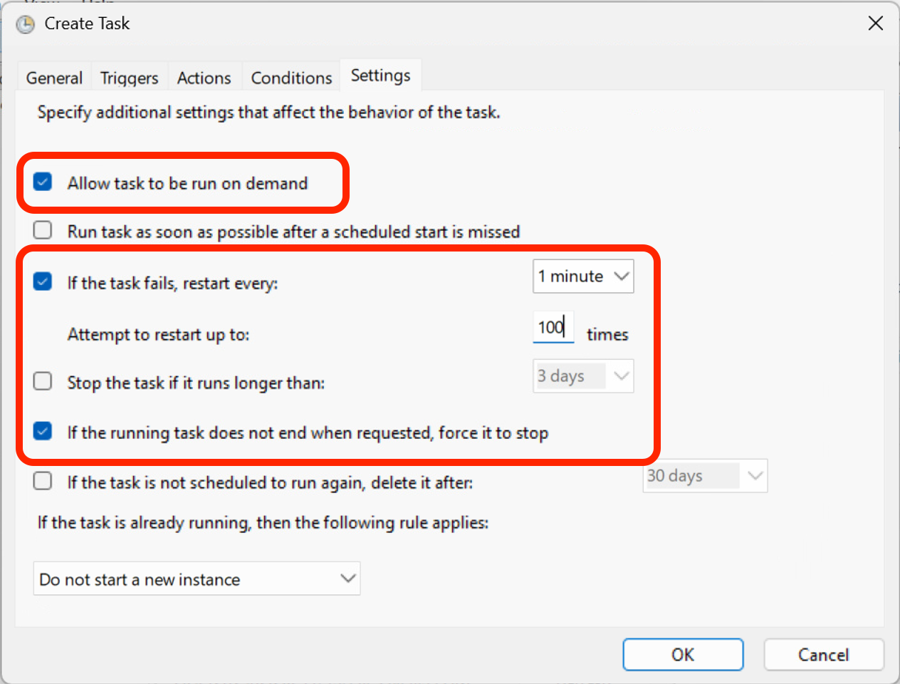
Task: Click the restart attempts field showing 100
Action: coord(553,327)
